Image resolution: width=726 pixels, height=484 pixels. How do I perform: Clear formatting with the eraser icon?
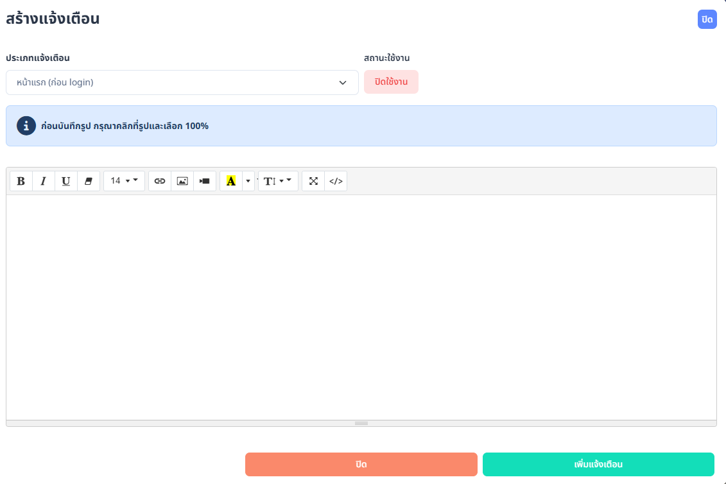pos(89,181)
